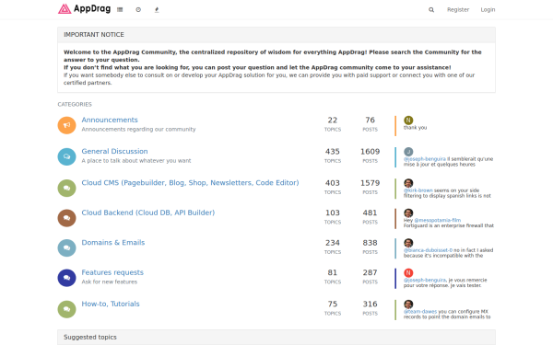This screenshot has height=345, width=553.
Task: Open the @bianca-duboisset-0 mention link
Action: 428,250
